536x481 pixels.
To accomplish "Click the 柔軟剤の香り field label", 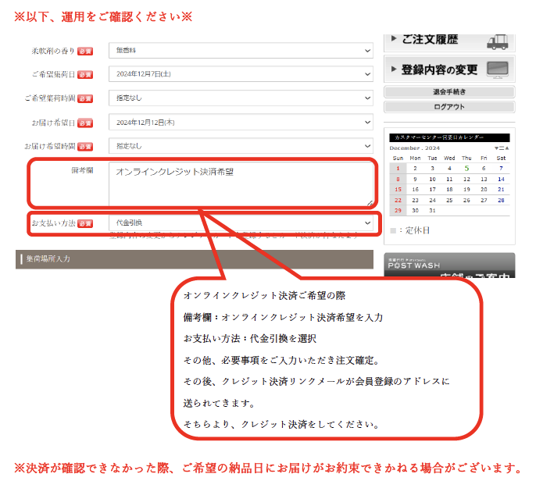I will pyautogui.click(x=53, y=52).
